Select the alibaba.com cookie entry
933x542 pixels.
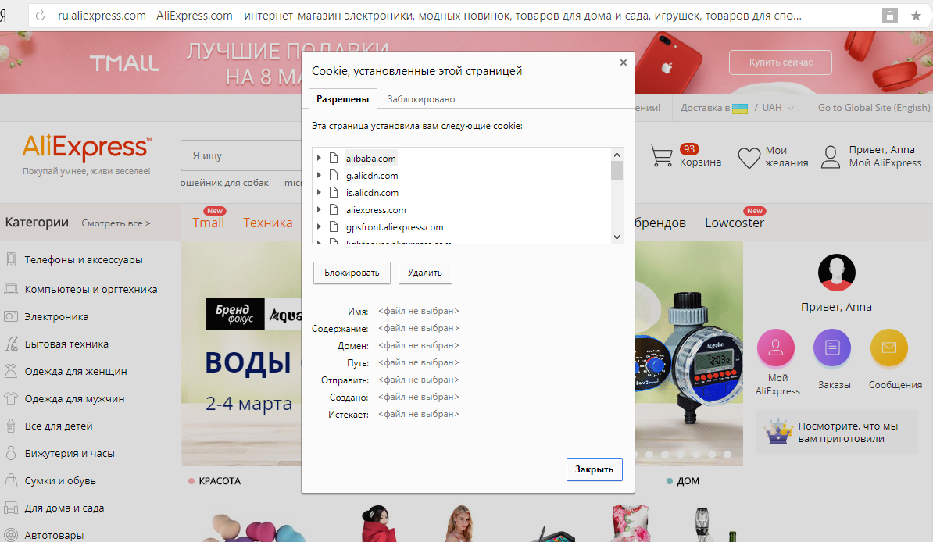click(370, 159)
